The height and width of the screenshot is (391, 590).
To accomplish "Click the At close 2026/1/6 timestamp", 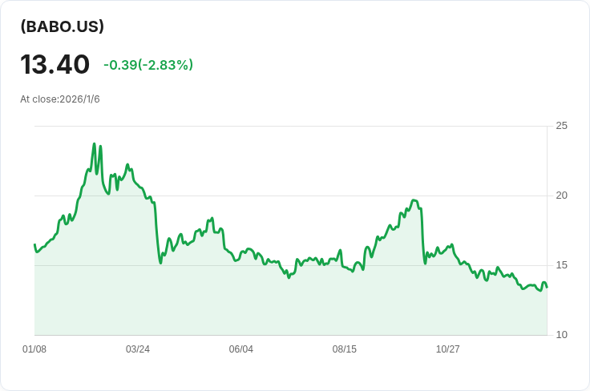I will [60, 99].
